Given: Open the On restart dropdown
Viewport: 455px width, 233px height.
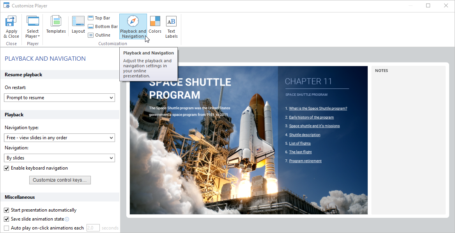Looking at the screenshot, I should point(59,97).
